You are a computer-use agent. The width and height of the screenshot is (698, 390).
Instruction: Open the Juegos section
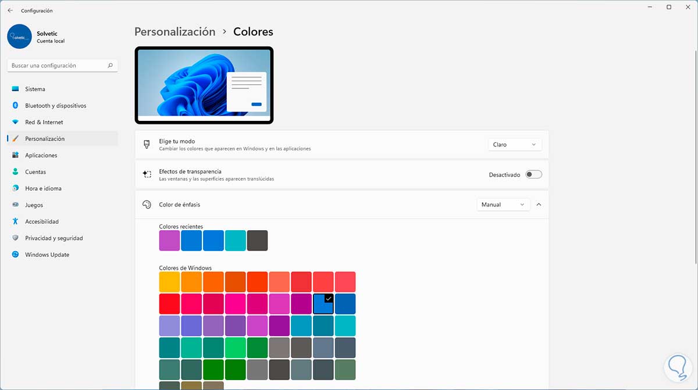point(62,205)
